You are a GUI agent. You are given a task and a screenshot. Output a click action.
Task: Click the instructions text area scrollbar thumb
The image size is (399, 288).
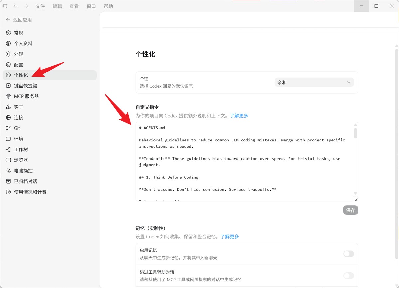pyautogui.click(x=355, y=133)
